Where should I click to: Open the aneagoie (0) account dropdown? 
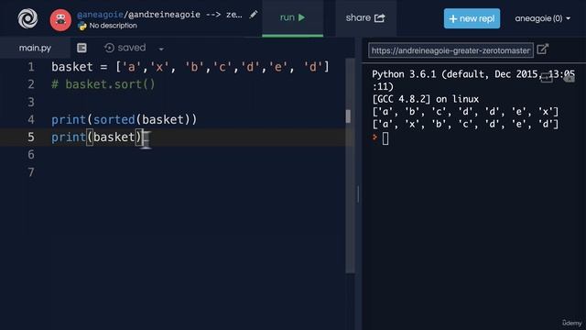[x=542, y=18]
